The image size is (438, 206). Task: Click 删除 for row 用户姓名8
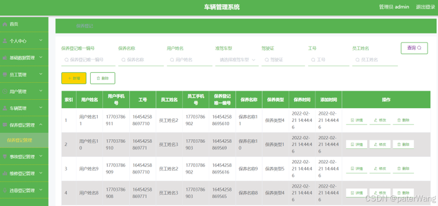click(404, 193)
